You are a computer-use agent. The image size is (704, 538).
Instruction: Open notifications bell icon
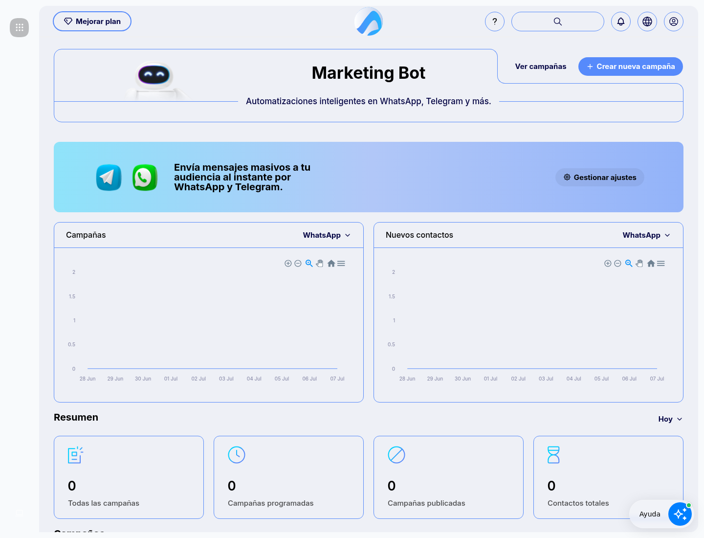coord(621,22)
